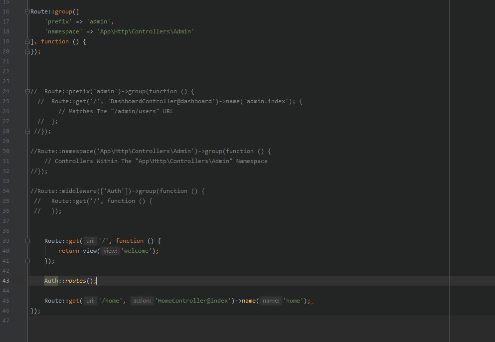This screenshot has height=342, width=495.
Task: Click the 'function' keyword on line 39
Action: pos(130,241)
